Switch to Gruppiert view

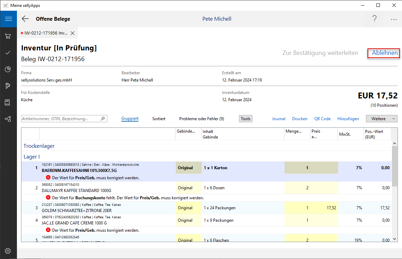point(130,119)
